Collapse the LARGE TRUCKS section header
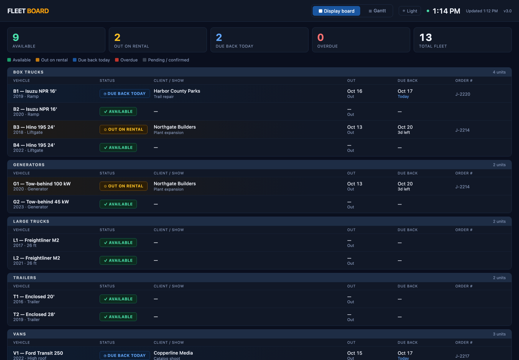The height and width of the screenshot is (360, 519). click(259, 221)
